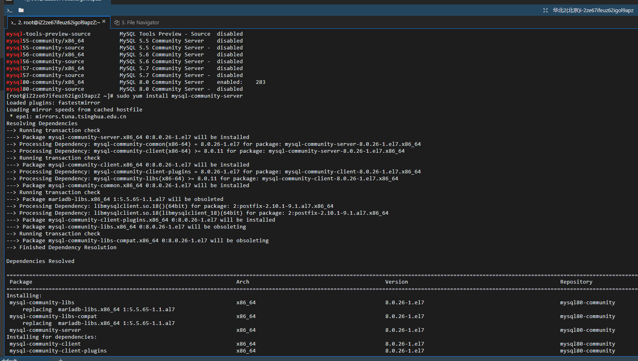Click 'Installing for dependencies:' label

pos(52,337)
